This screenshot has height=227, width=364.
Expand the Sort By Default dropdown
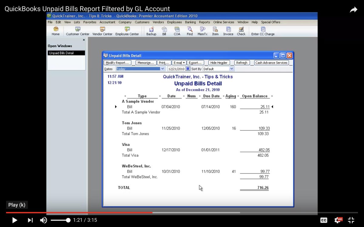(232, 69)
